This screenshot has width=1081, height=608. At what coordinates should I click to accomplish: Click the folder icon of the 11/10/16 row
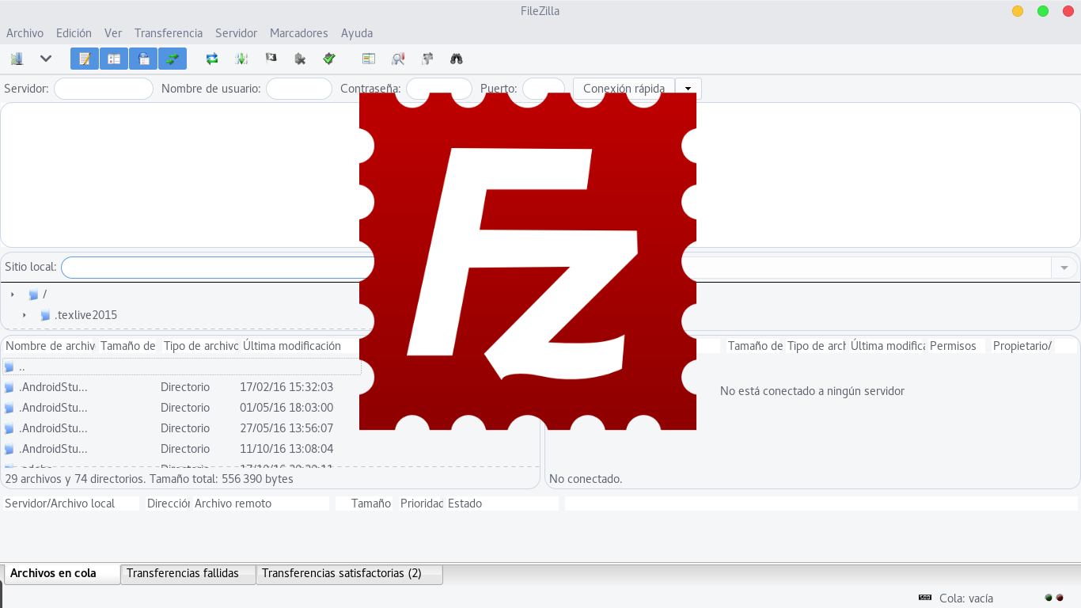9,450
